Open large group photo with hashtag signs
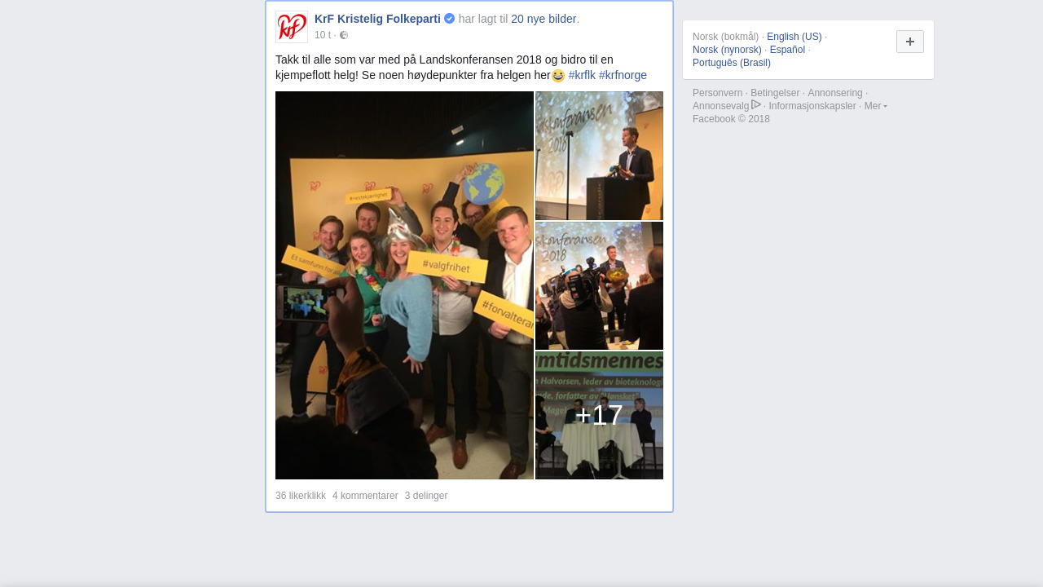The image size is (1043, 587). click(x=404, y=285)
